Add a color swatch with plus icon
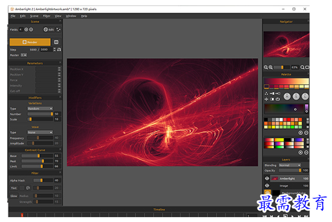 point(301,132)
